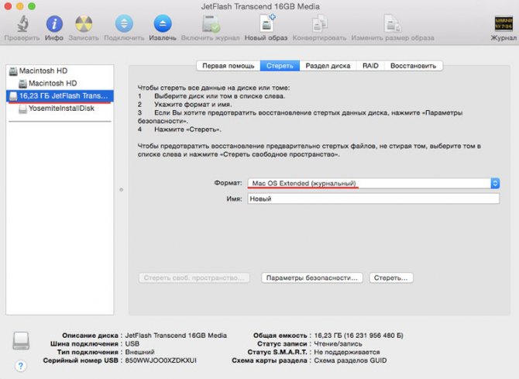Click the Параметры безопасности button

point(312,278)
